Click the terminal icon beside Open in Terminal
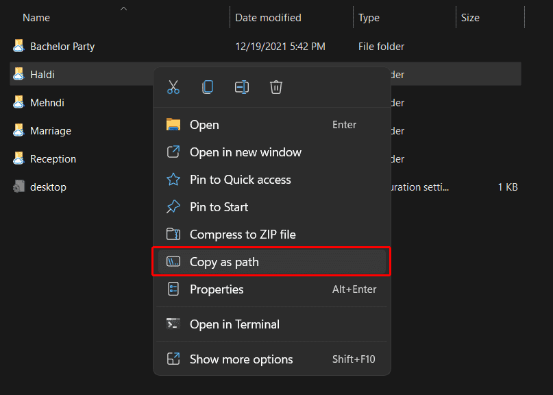The image size is (553, 395). click(x=173, y=324)
